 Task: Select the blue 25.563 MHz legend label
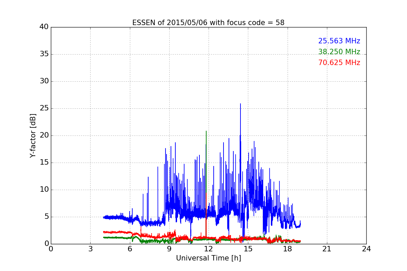click(x=339, y=41)
